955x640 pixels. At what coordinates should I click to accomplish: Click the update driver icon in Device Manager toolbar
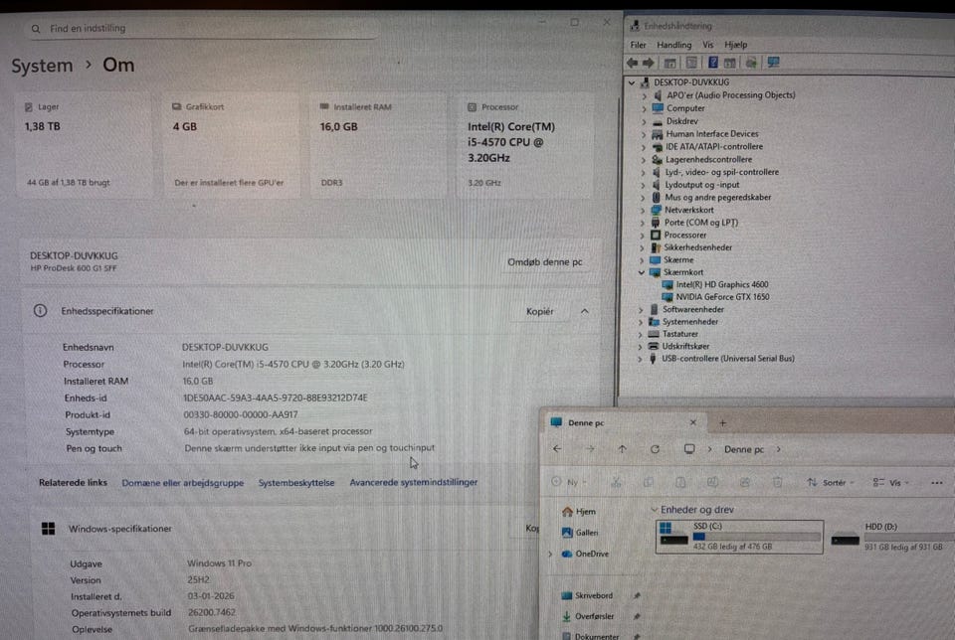752,62
